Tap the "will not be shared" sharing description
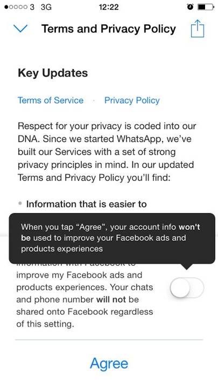Image resolution: width=218 pixels, height=386 pixels. (85, 299)
